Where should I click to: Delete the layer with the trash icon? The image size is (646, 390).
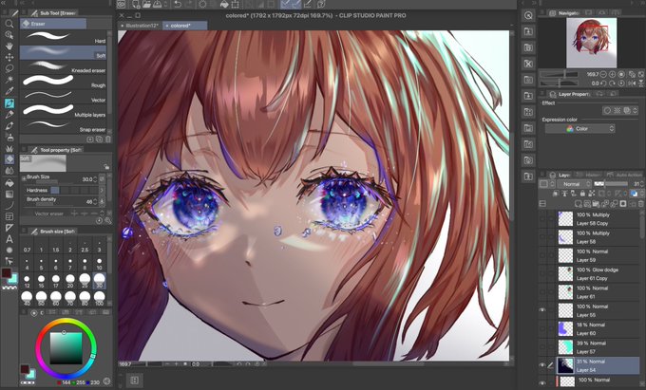click(641, 204)
